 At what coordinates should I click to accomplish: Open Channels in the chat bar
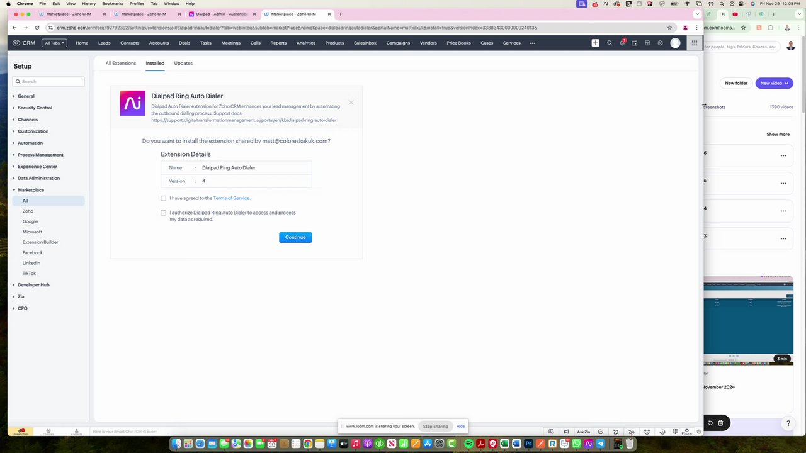point(48,432)
